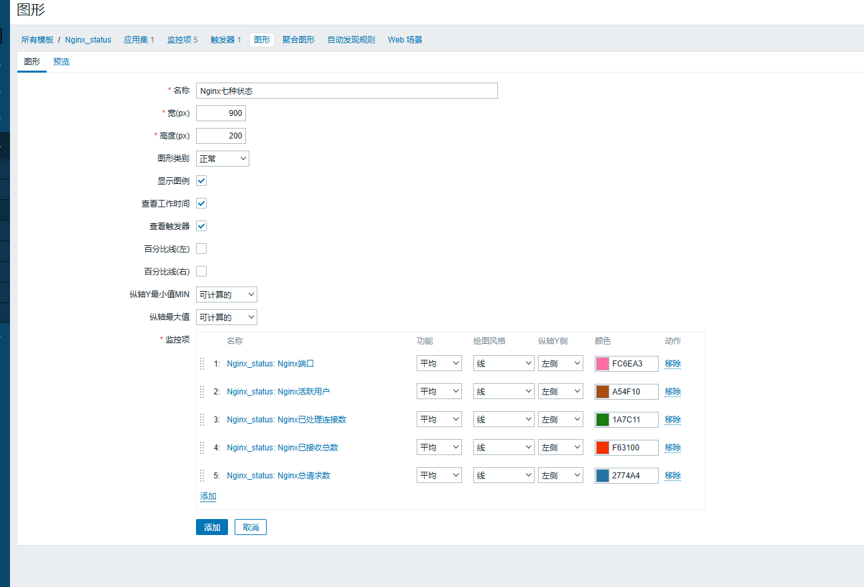The width and height of the screenshot is (864, 587).
Task: Go to 聚合图形 section
Action: click(299, 40)
